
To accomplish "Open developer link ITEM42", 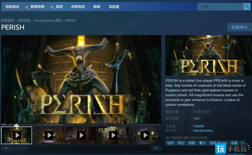I will (199, 126).
